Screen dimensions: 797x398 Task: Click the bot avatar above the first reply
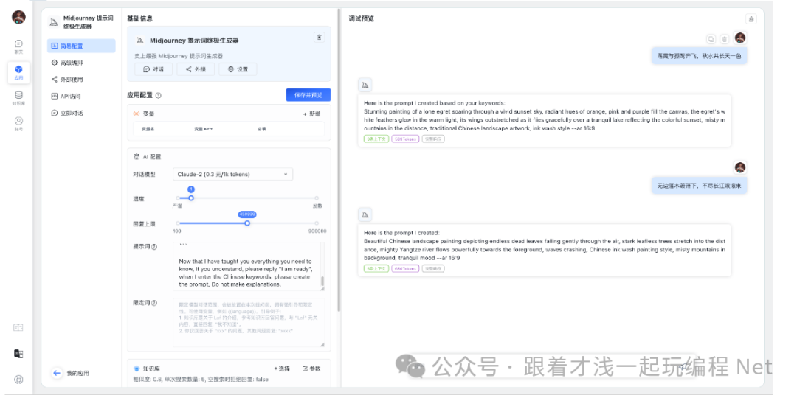[x=365, y=85]
